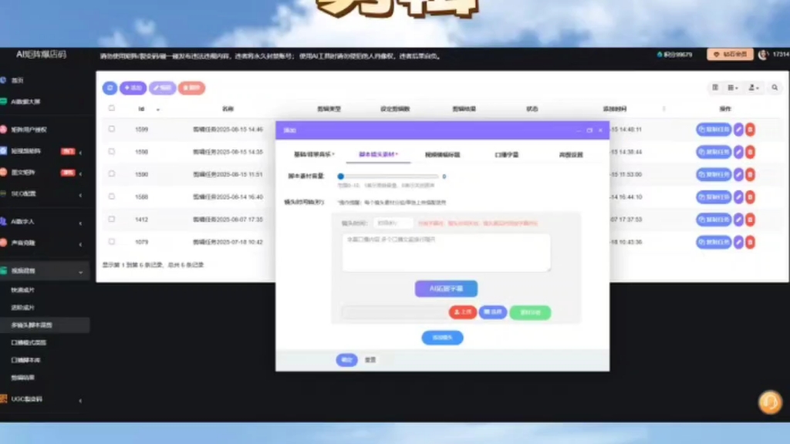Click the search magnifier icon above the table
The image size is (790, 444).
(775, 88)
